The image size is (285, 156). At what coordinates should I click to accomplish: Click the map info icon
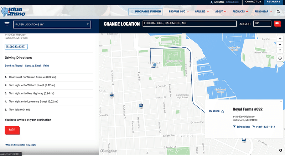pos(281,150)
